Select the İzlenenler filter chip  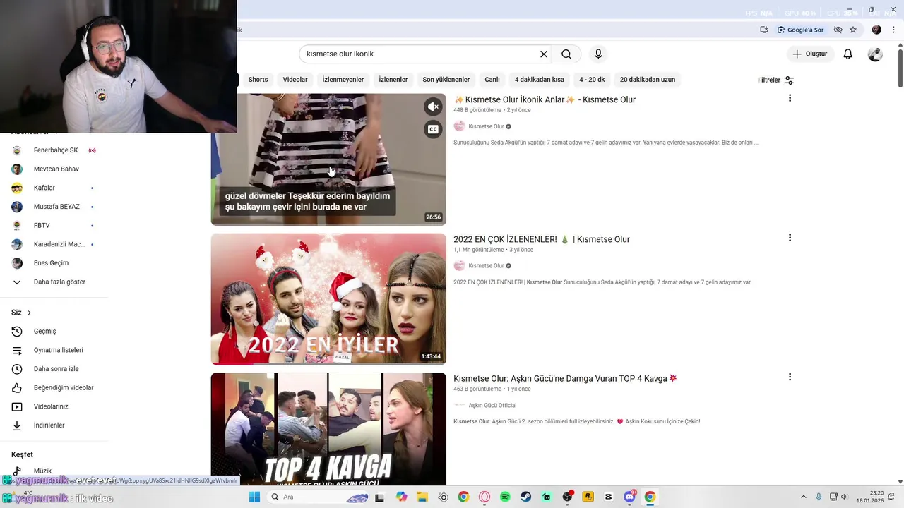tap(393, 80)
